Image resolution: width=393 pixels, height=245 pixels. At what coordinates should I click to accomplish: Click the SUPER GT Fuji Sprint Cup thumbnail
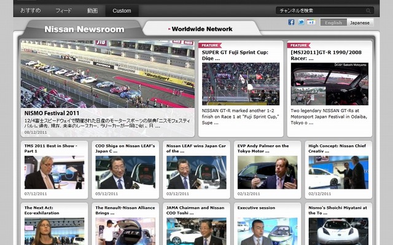click(241, 84)
